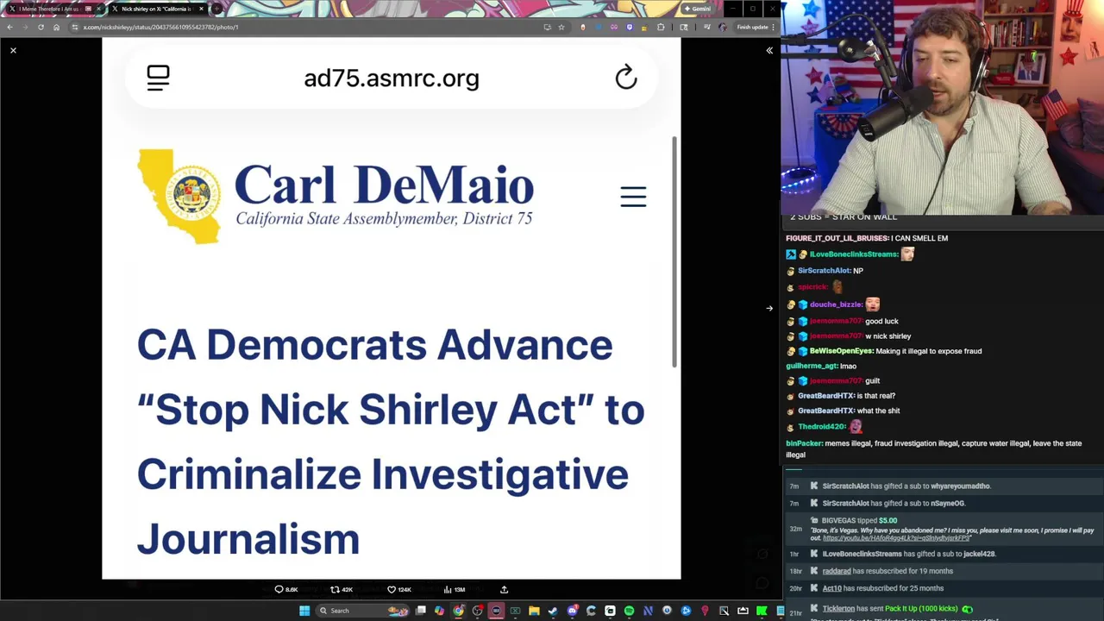Open the green Kick icon on taskbar
Image resolution: width=1104 pixels, height=621 pixels.
[x=761, y=611]
